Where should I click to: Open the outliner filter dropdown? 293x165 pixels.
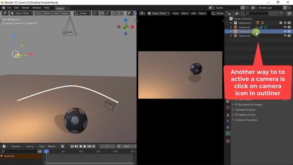click(282, 13)
